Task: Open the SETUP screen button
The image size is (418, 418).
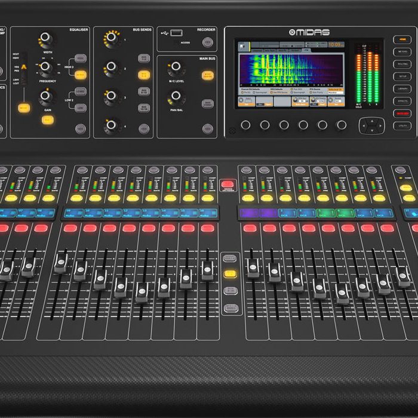Action: [x=402, y=76]
